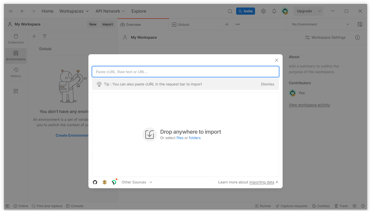Open the No Environment selector dropdown
The height and width of the screenshot is (211, 371).
coord(320,24)
